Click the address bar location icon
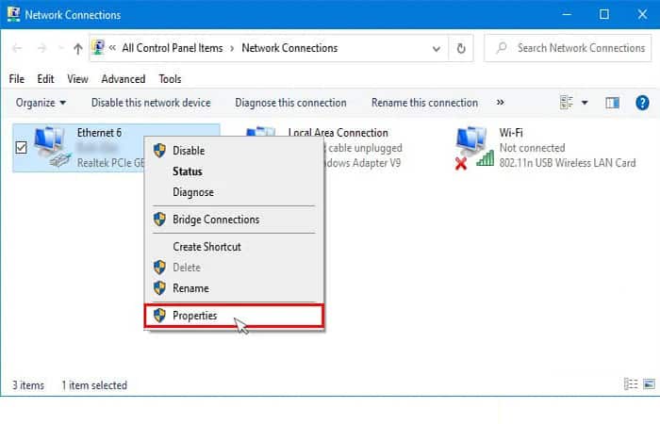This screenshot has width=660, height=424. (x=98, y=47)
